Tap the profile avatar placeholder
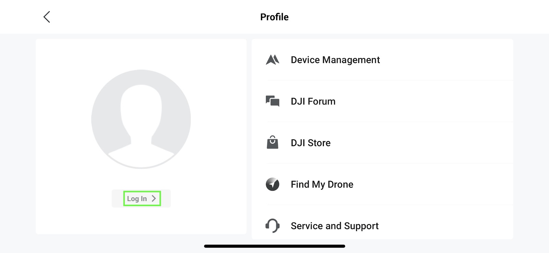The image size is (549, 253). coord(141,119)
